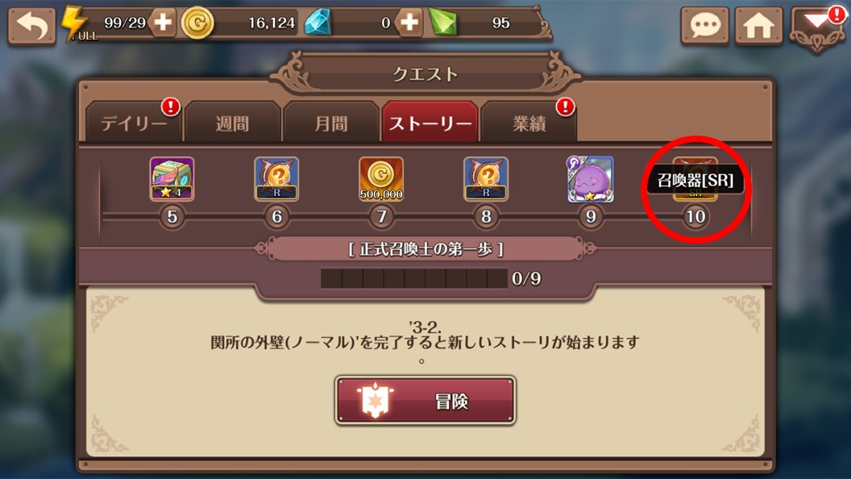Select the step 5 treasure chest reward

[x=172, y=179]
